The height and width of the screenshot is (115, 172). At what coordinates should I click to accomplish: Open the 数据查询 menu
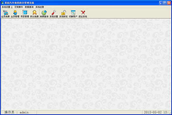coord(29,7)
